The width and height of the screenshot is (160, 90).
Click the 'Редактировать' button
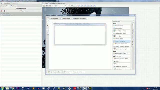[24, 11]
